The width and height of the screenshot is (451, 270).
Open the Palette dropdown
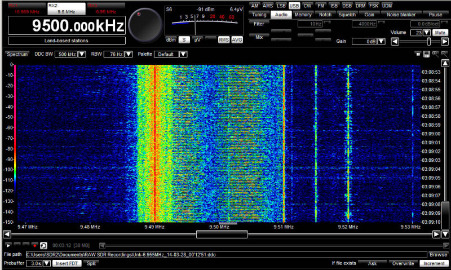pos(183,54)
